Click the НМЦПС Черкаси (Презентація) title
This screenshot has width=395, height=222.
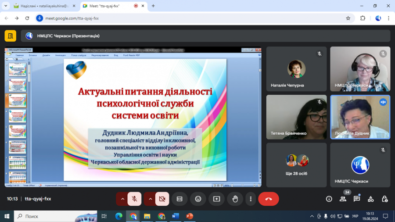[68, 36]
